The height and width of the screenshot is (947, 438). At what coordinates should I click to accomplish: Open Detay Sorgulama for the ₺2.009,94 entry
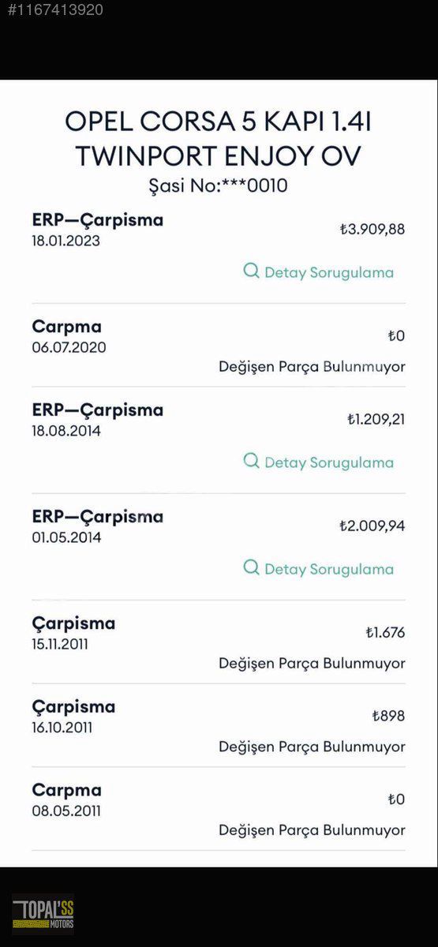click(319, 568)
